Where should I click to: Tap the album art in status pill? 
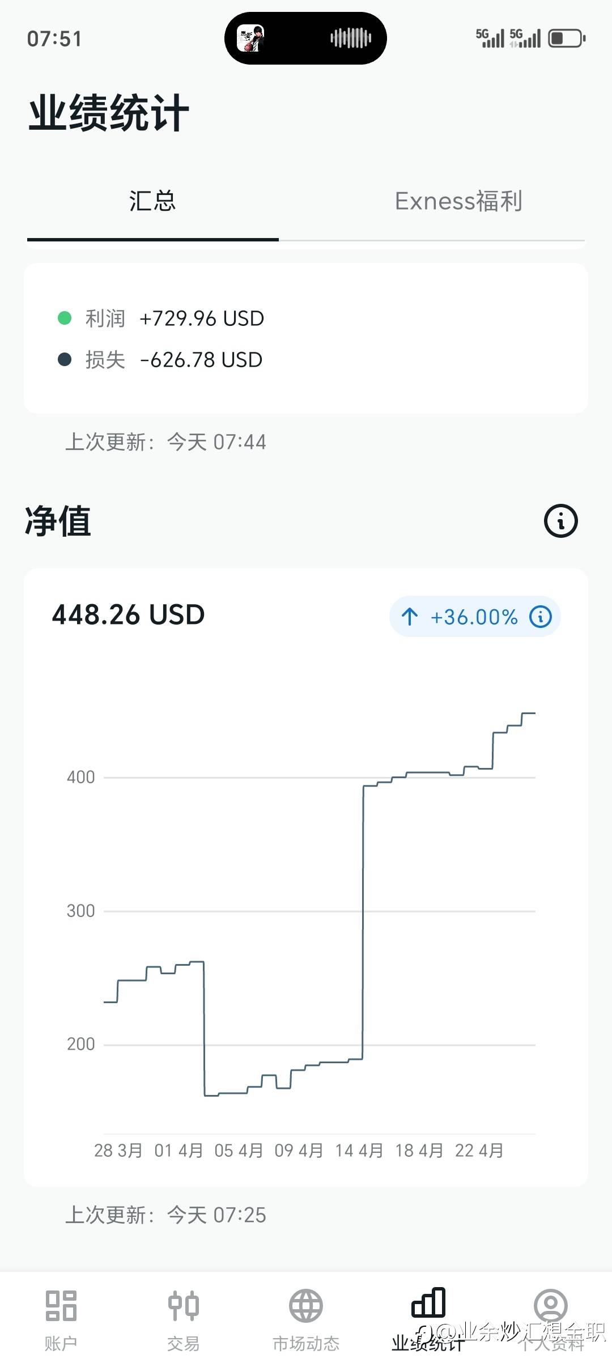[x=250, y=39]
